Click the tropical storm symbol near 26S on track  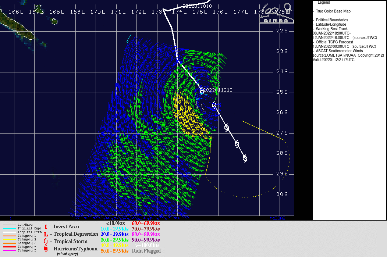(214, 106)
